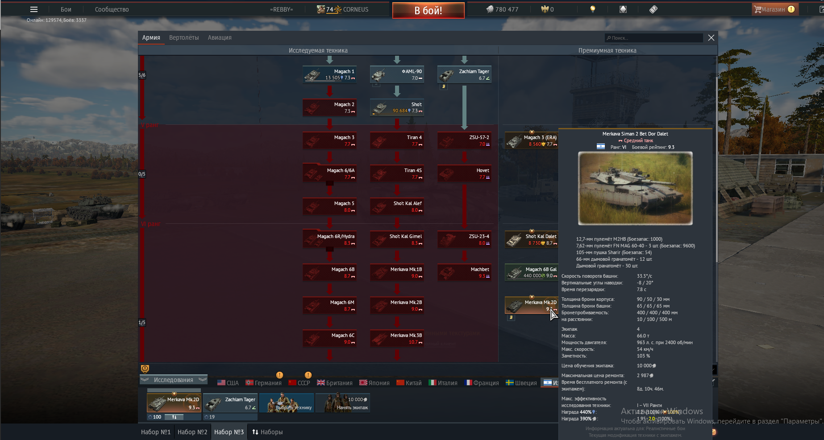
Task: Select the Италия nation tab
Action: 443,383
